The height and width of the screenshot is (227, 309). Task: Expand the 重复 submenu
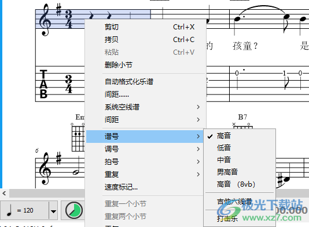(x=145, y=174)
